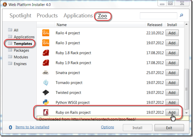Click the scrollbar down arrow
Image resolution: width=193 pixels, height=137 pixels.
187,113
